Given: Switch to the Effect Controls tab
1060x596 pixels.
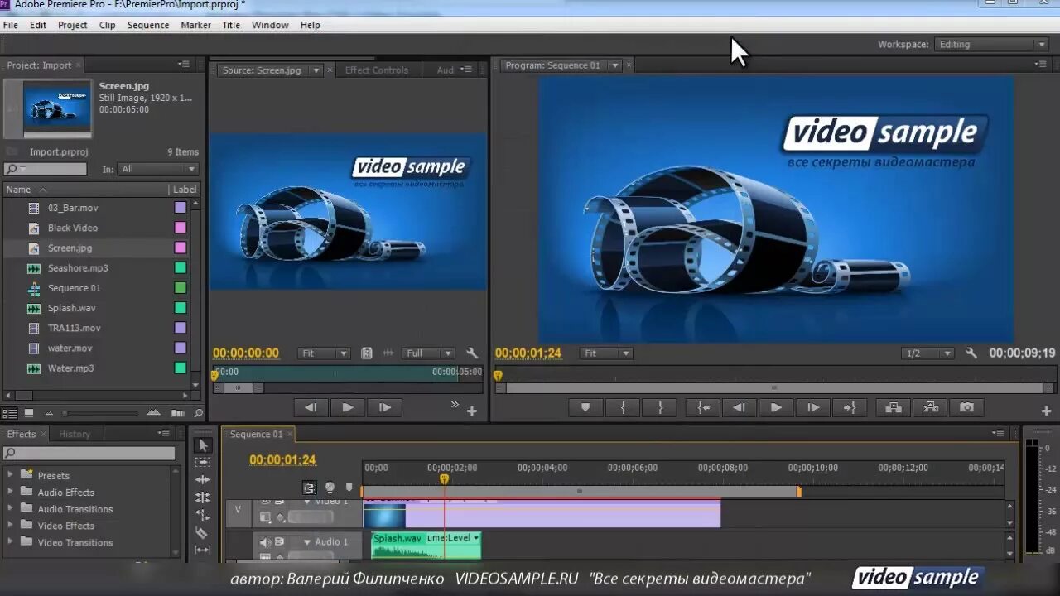Looking at the screenshot, I should pos(377,70).
